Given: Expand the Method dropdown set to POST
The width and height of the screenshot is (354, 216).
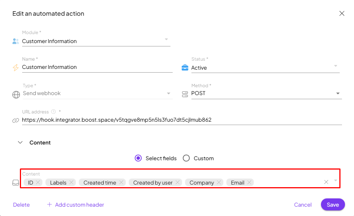Looking at the screenshot, I should 338,94.
